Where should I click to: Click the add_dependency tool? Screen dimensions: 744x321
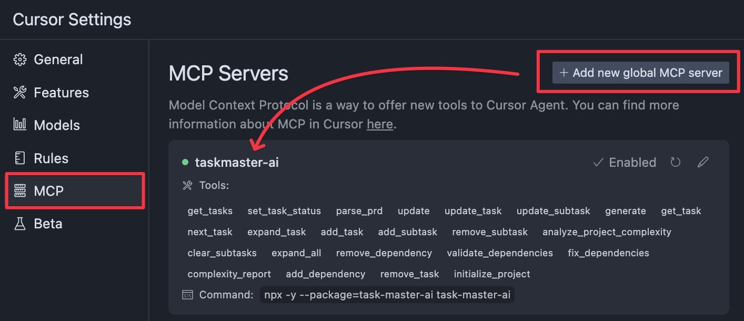click(x=326, y=274)
